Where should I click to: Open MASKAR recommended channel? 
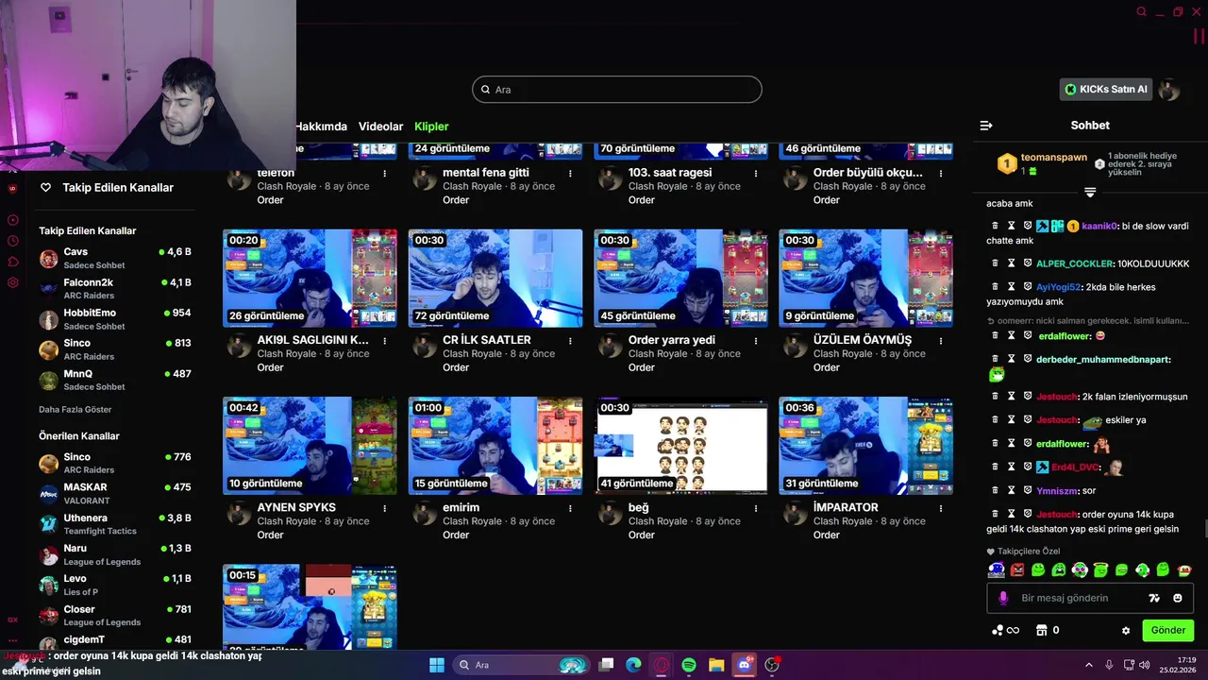[x=115, y=493]
